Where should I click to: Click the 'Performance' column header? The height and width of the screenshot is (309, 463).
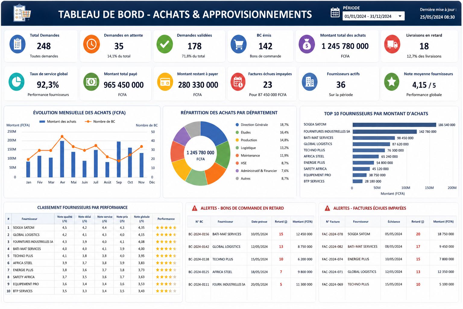click(x=166, y=219)
